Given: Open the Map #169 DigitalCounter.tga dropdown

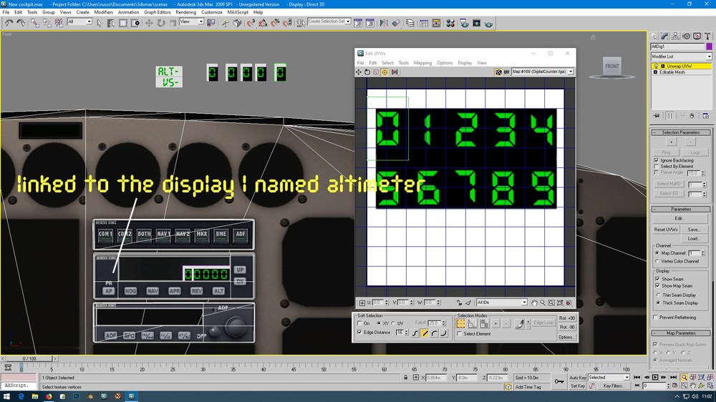Looking at the screenshot, I should coord(543,72).
